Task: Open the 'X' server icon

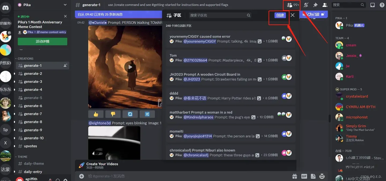Action: (x=6, y=143)
